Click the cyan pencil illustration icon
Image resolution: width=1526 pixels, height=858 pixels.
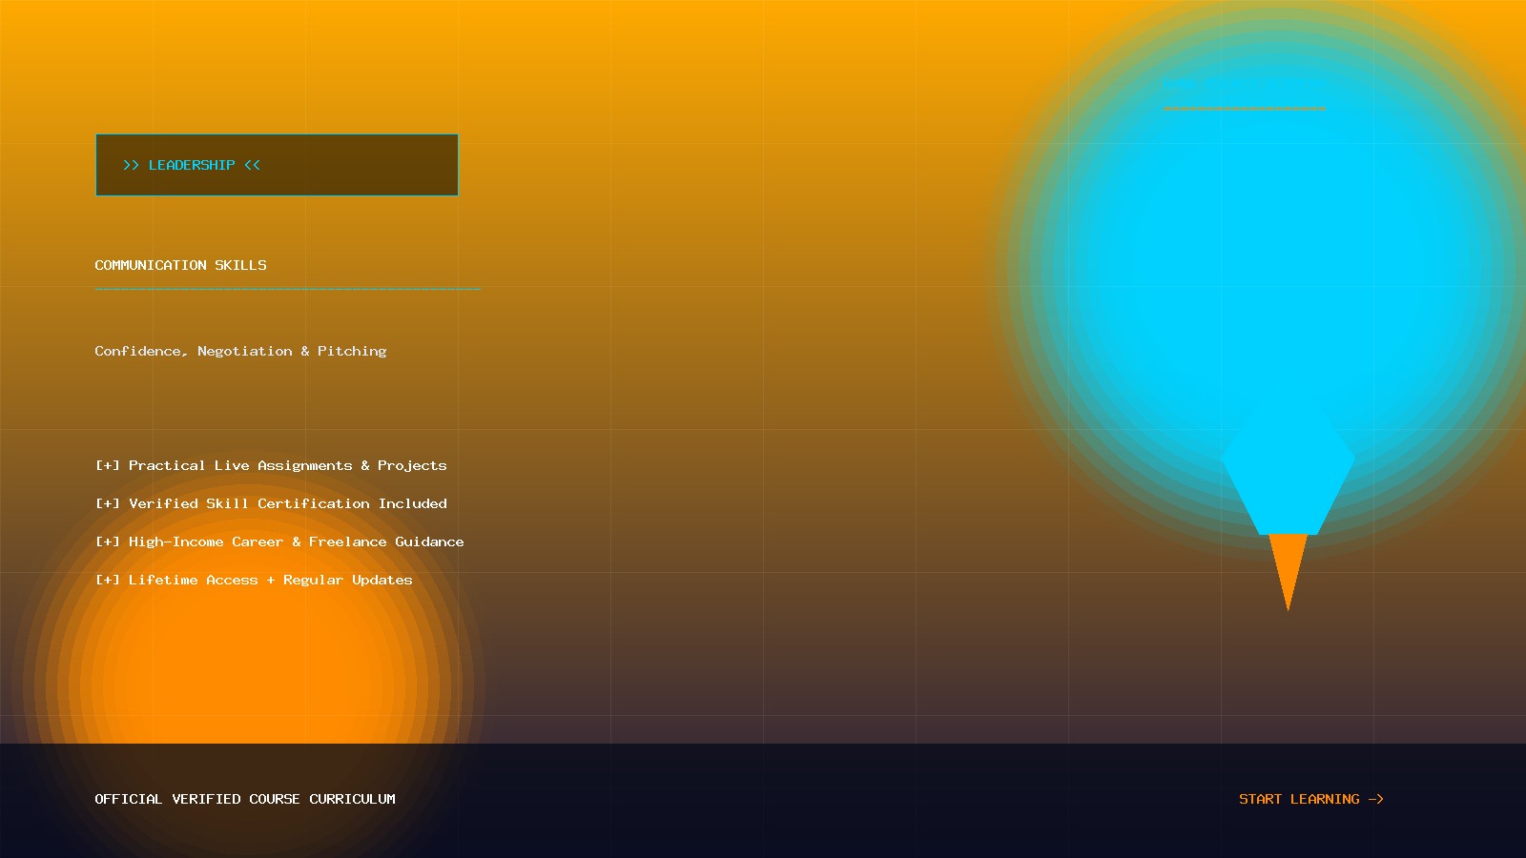tap(1288, 496)
